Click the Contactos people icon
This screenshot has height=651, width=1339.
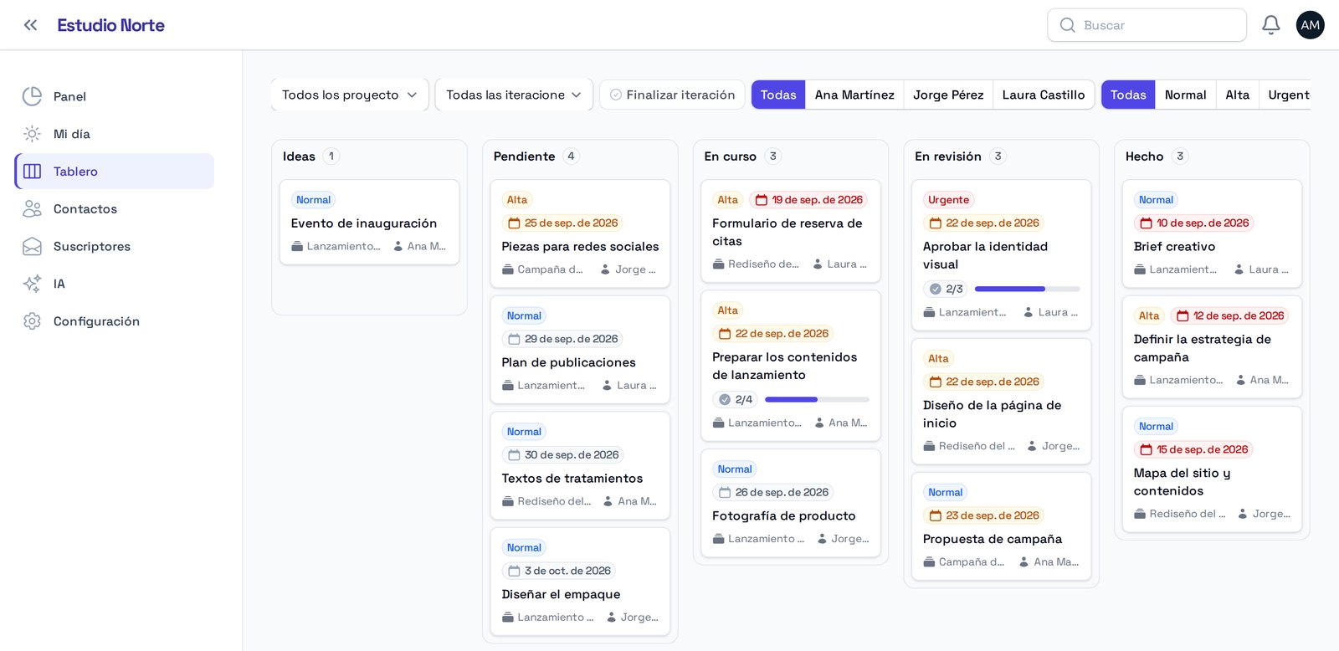pyautogui.click(x=32, y=209)
